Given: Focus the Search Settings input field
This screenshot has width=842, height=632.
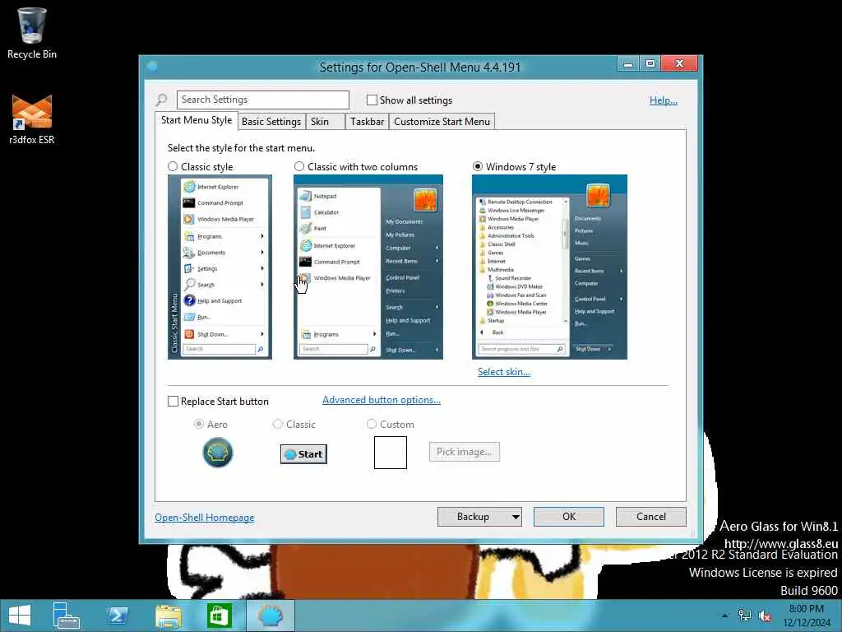Looking at the screenshot, I should (x=263, y=100).
